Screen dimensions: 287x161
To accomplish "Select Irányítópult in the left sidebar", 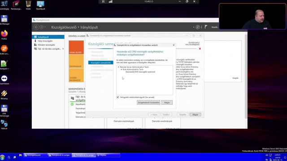I will 48,37.
